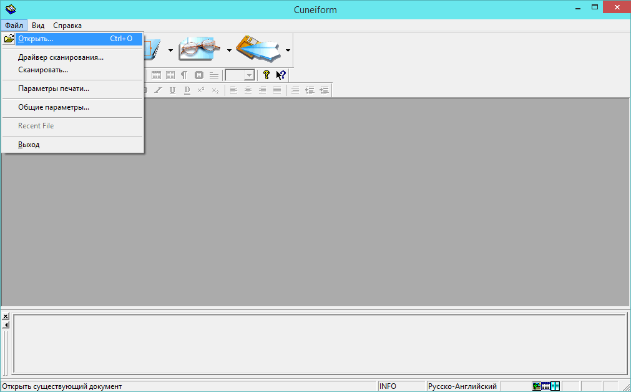Click the table block icon in toolbar
Viewport: 631px width, 392px height.
pyautogui.click(x=156, y=75)
